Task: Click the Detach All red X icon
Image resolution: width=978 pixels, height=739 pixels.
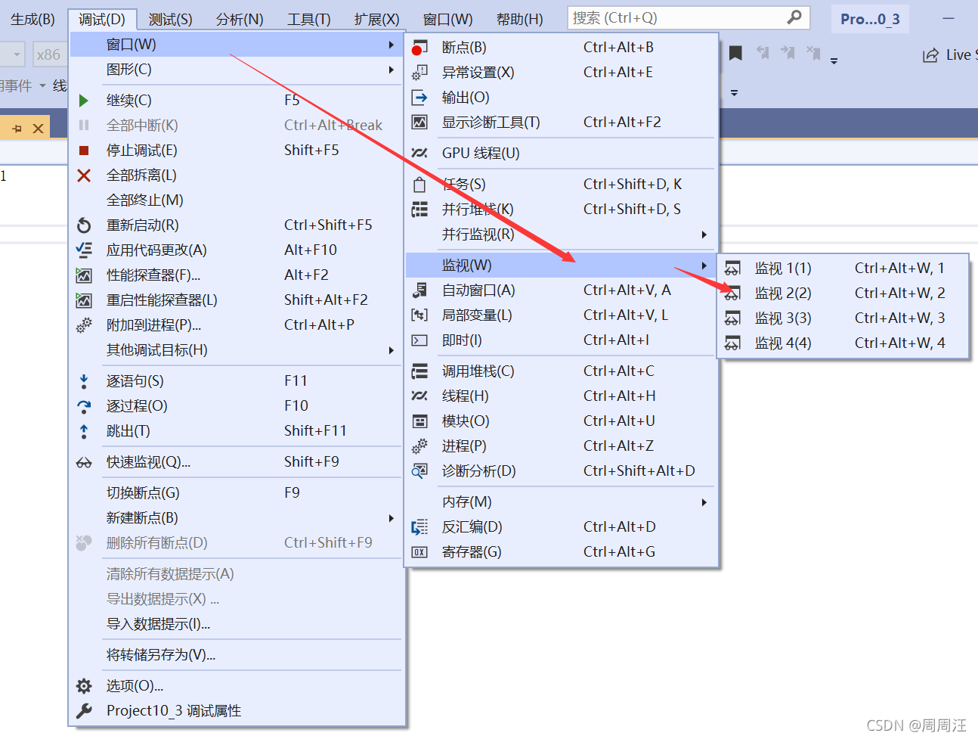Action: [x=84, y=175]
